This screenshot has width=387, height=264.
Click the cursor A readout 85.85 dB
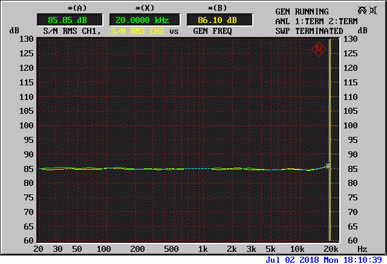(61, 20)
